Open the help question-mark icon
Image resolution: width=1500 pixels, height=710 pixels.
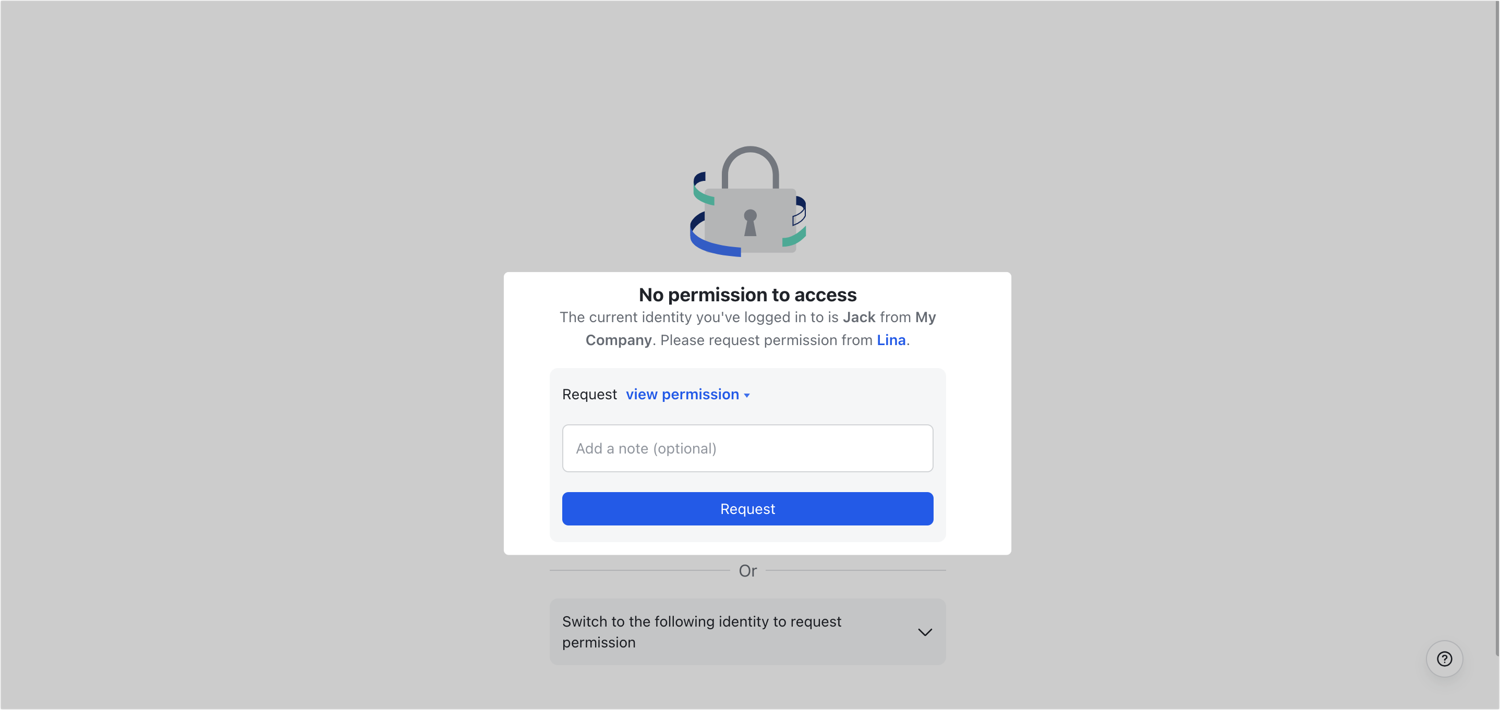(x=1444, y=659)
